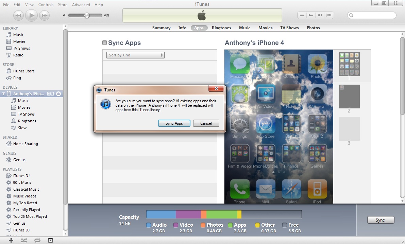Select Movies in the Library section
405x244 pixels.
pos(19,41)
